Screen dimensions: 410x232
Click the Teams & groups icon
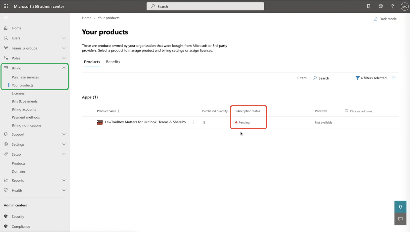[6, 48]
